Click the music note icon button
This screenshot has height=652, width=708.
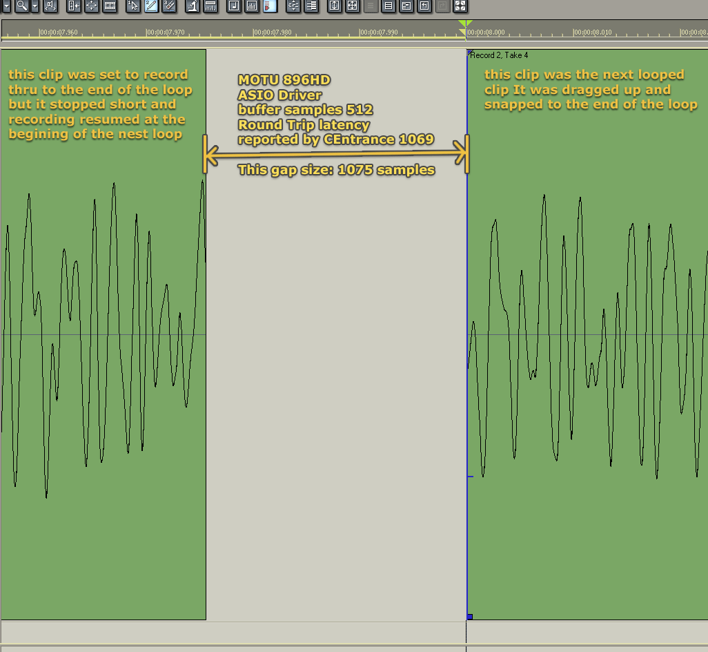pos(234,6)
